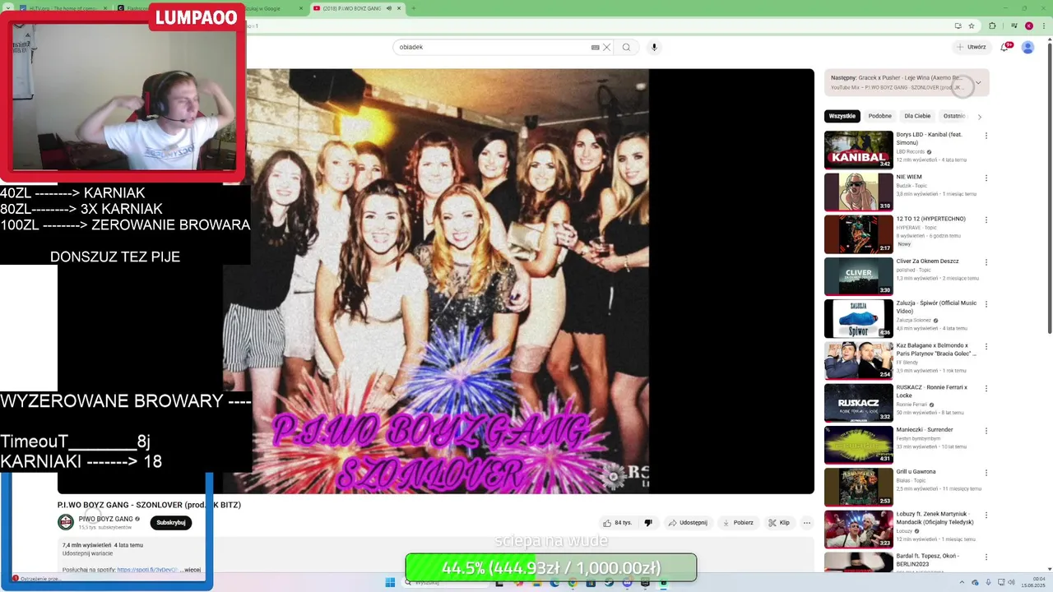
Task: Select the Wszystkie filter chip
Action: click(842, 116)
